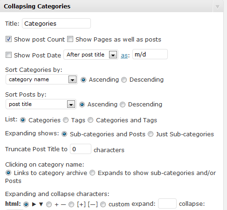The height and width of the screenshot is (210, 227).
Task: Select custom expand characters radio
Action: point(103,204)
